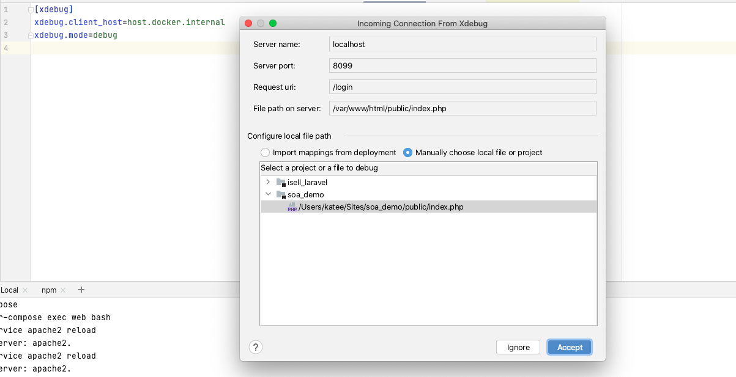Collapse the soa_demo tree node
The width and height of the screenshot is (736, 377).
tap(268, 194)
